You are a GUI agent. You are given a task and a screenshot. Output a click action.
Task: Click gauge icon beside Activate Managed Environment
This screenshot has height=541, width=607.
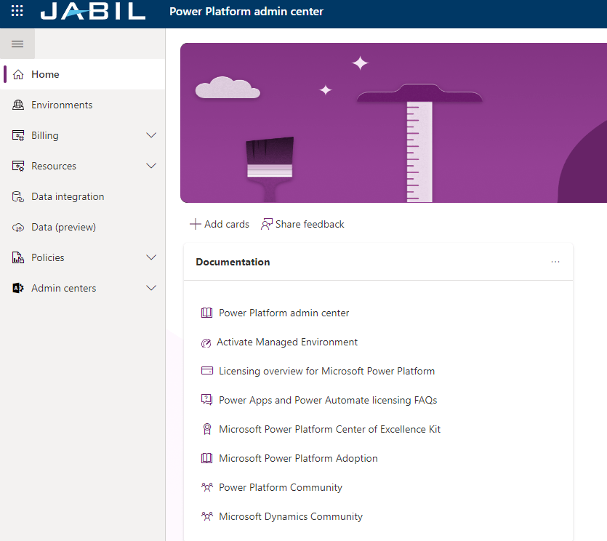click(x=206, y=343)
